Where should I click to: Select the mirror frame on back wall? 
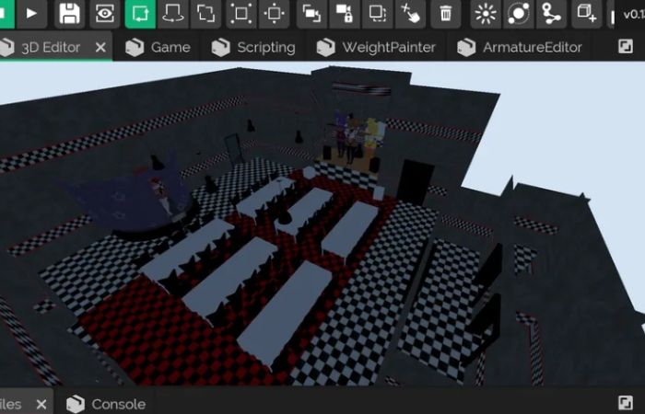pos(233,149)
